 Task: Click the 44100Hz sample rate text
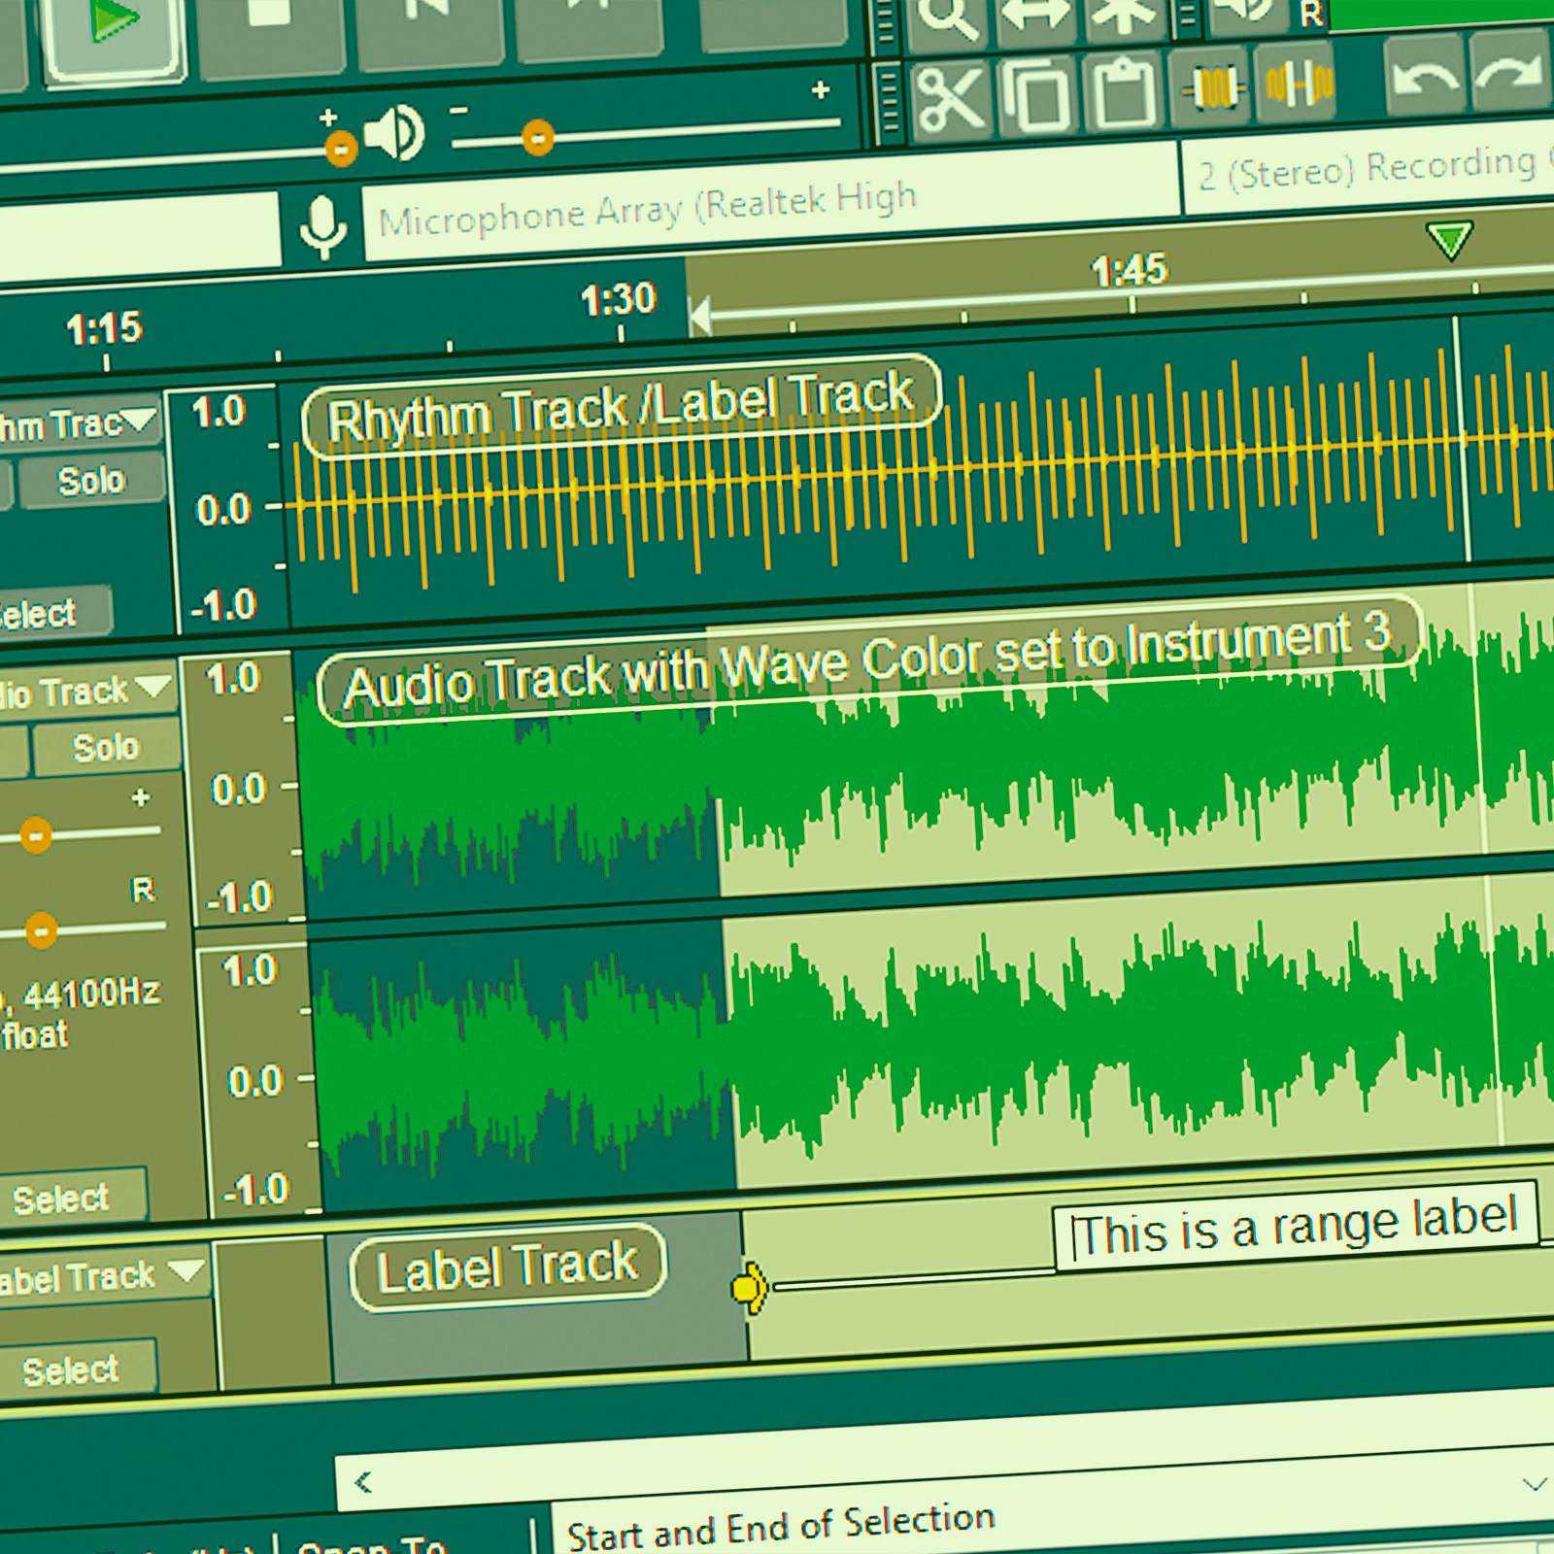coord(91,994)
